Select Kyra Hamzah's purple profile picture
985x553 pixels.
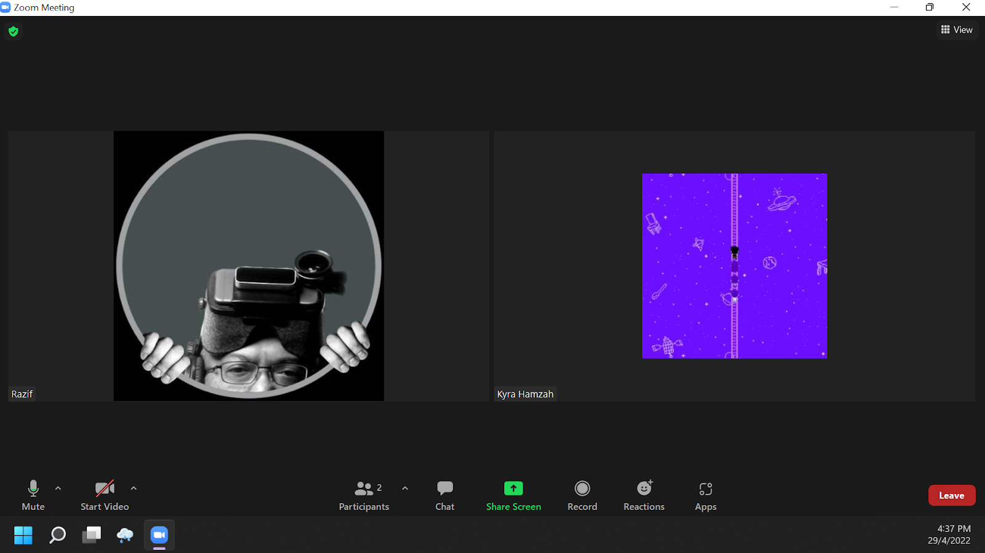tap(734, 266)
